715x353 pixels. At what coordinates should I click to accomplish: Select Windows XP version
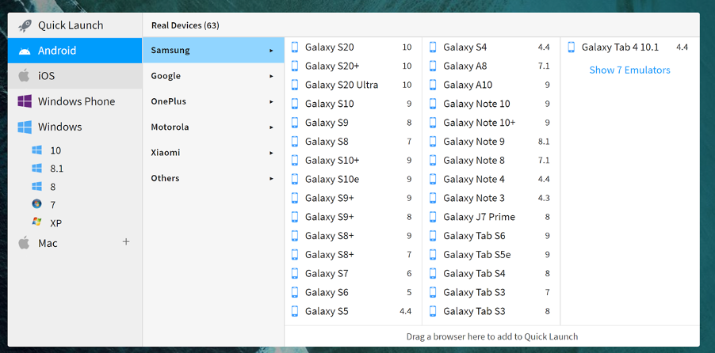(x=56, y=223)
